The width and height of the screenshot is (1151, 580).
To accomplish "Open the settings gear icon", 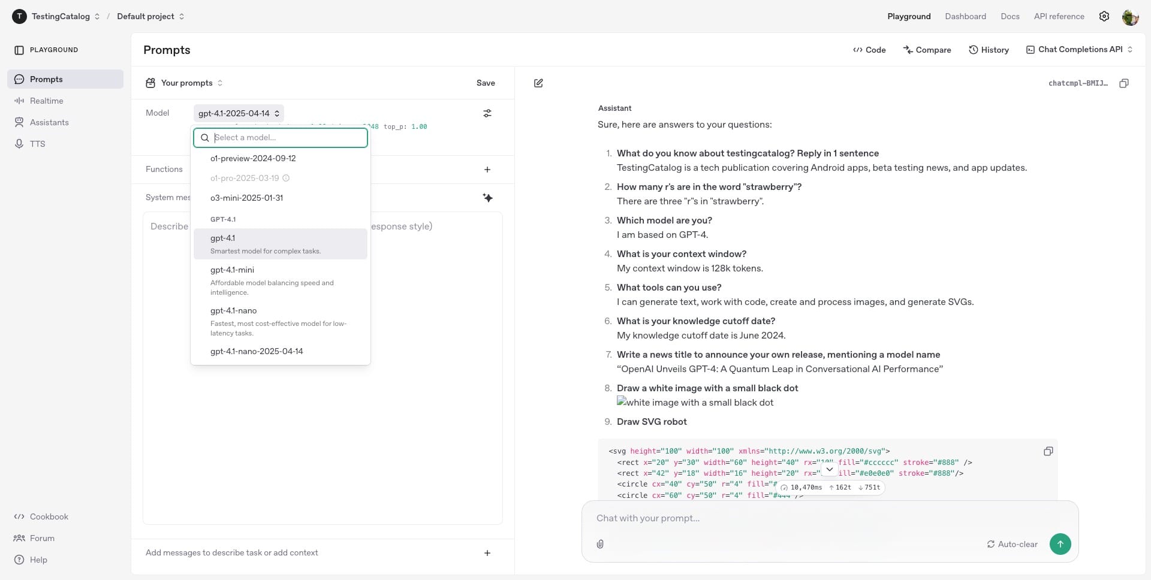I will tap(1104, 16).
